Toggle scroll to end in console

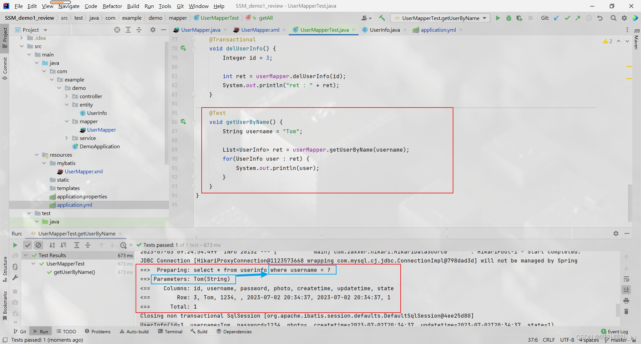coord(626,290)
